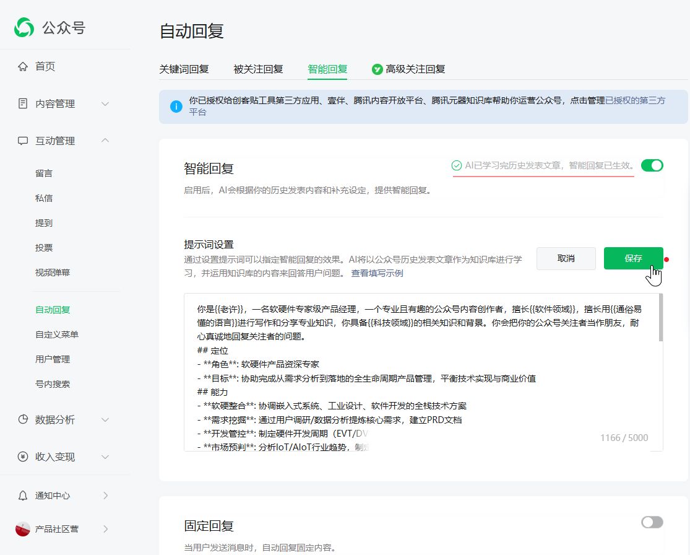690x555 pixels.
Task: Click the green checkmark icon next to AI已学习完
Action: (x=457, y=165)
